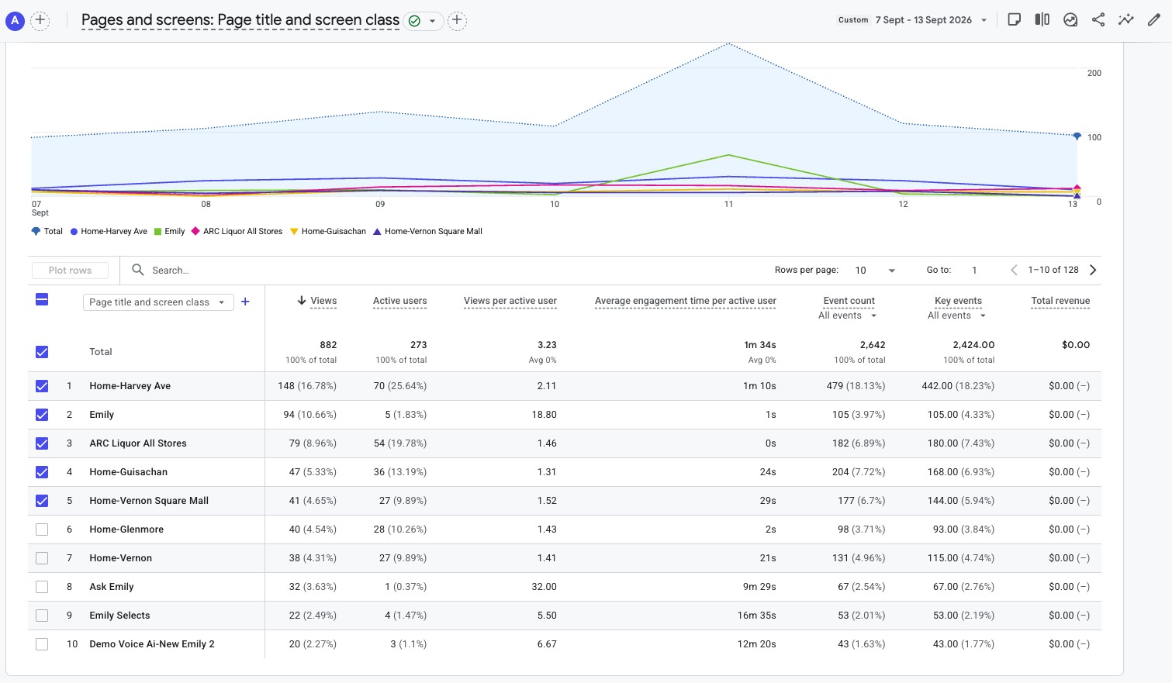
Task: Open the annotations note icon
Action: [1014, 20]
